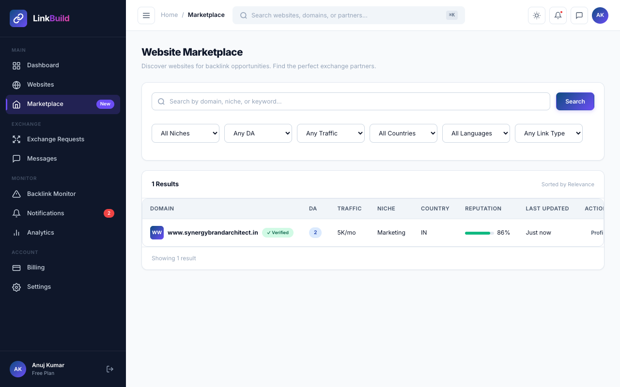This screenshot has width=620, height=387.
Task: Open chat from the top bar message icon
Action: [579, 15]
